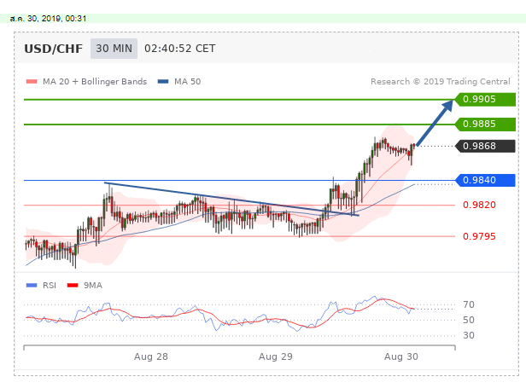Click the RSI legend label

50,285
